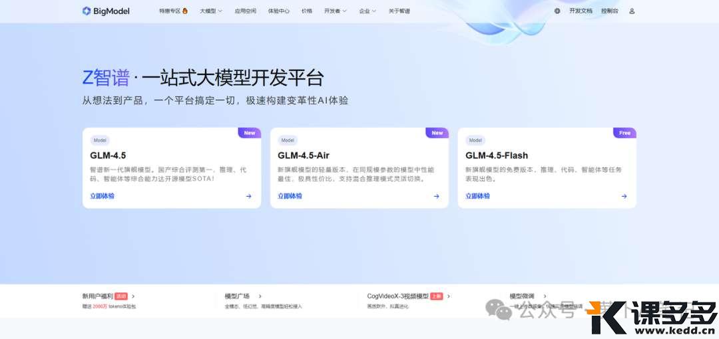
Task: Open the 应用空间 page
Action: [245, 11]
